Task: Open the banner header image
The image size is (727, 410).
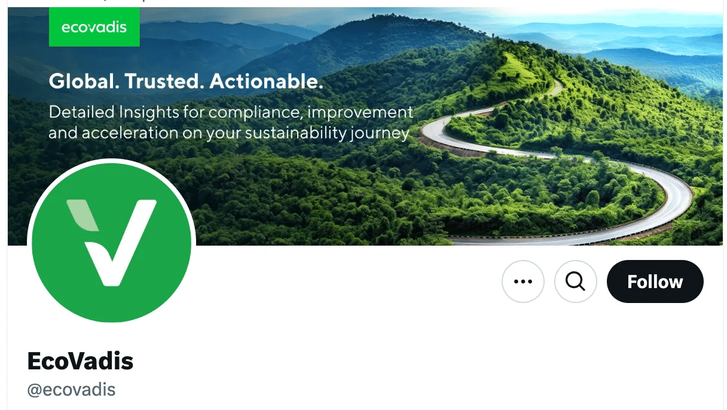Action: [x=365, y=126]
